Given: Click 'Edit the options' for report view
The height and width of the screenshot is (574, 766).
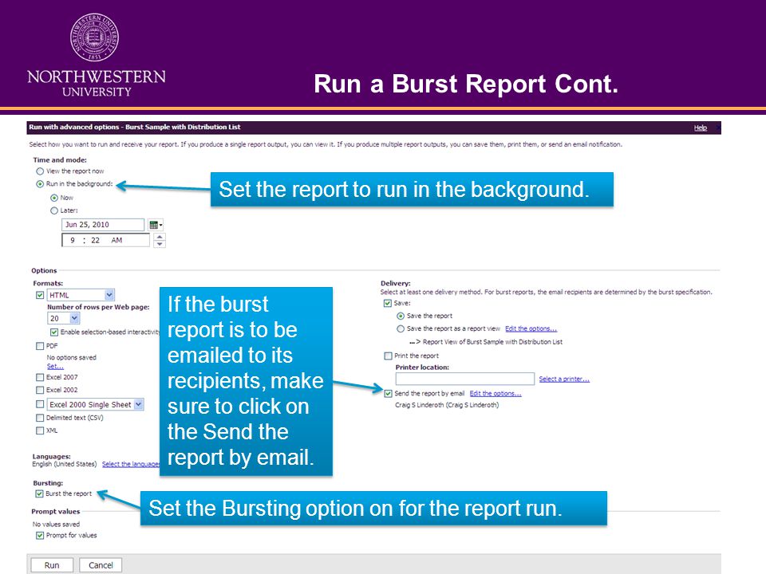Looking at the screenshot, I should point(531,328).
